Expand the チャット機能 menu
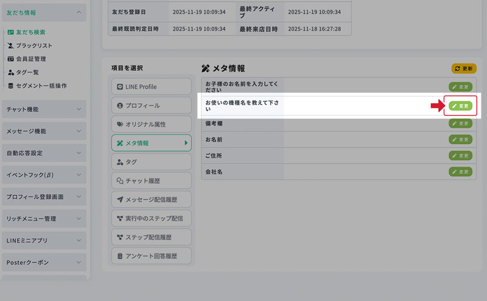 click(44, 109)
